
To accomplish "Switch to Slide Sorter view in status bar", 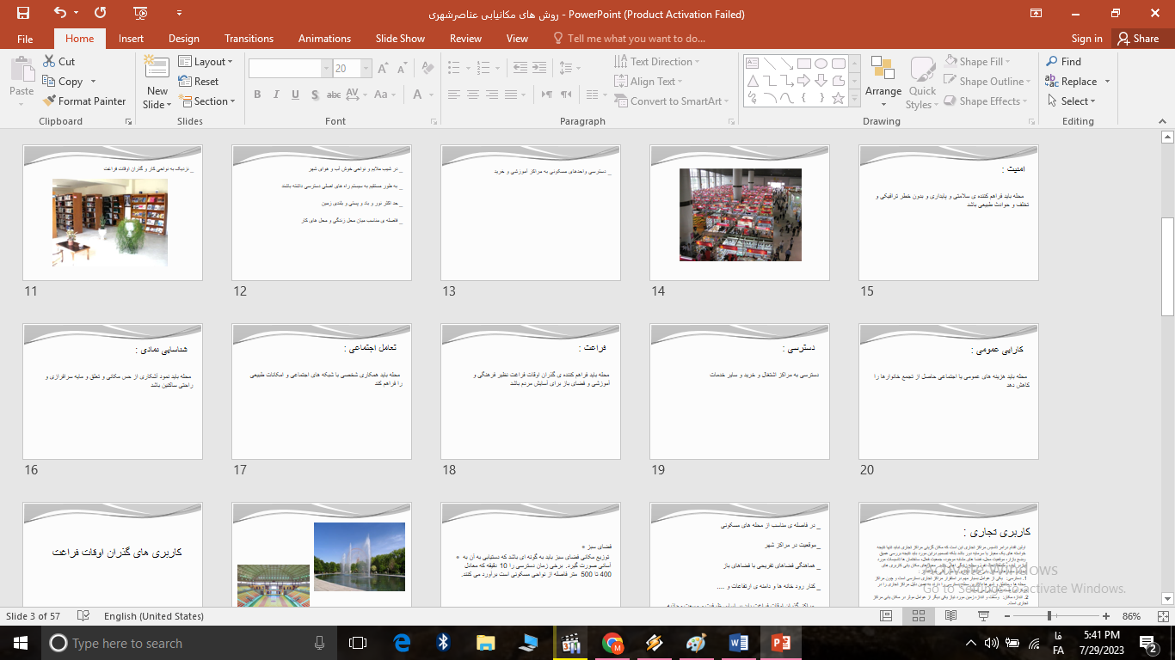I will click(918, 616).
